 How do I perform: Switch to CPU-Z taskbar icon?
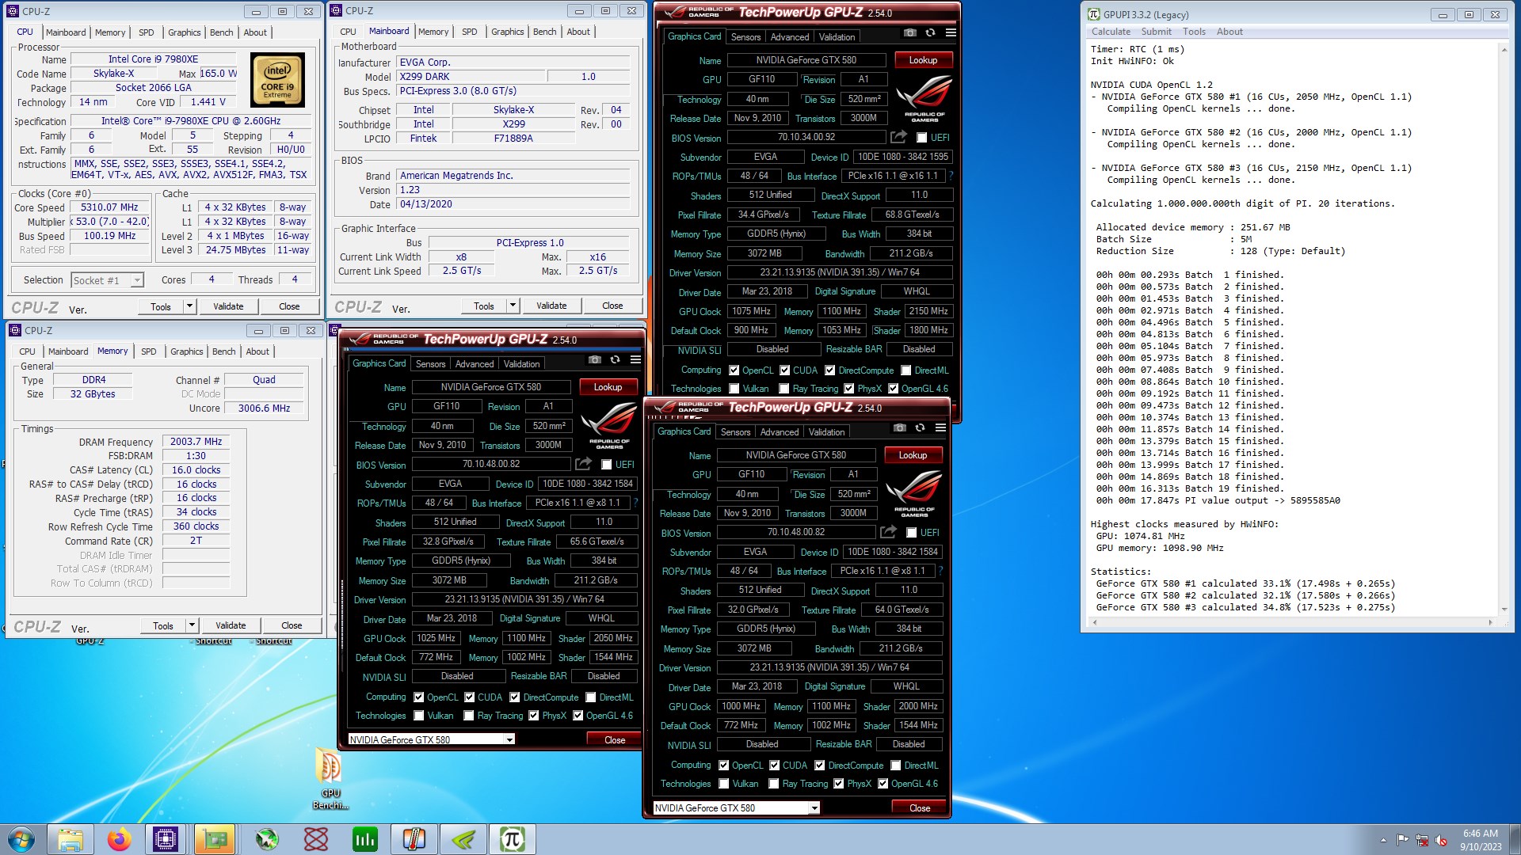click(x=166, y=839)
